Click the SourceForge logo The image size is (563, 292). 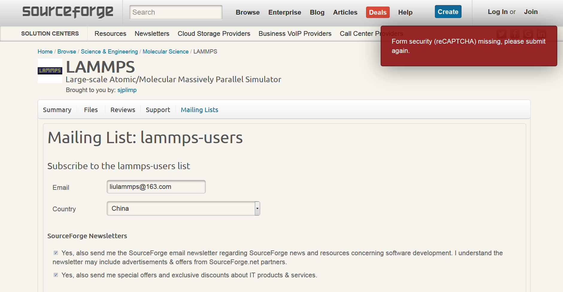pyautogui.click(x=68, y=12)
